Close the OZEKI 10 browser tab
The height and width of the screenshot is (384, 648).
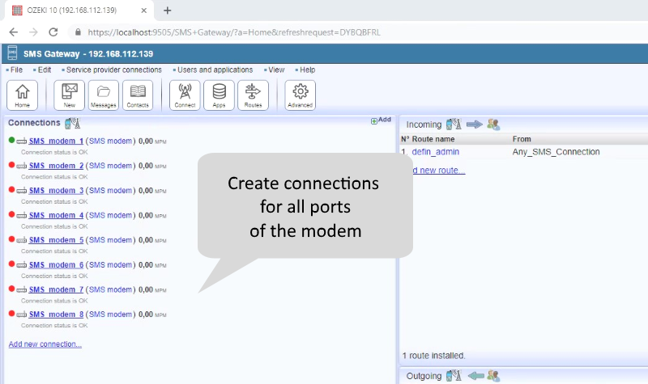click(x=144, y=11)
